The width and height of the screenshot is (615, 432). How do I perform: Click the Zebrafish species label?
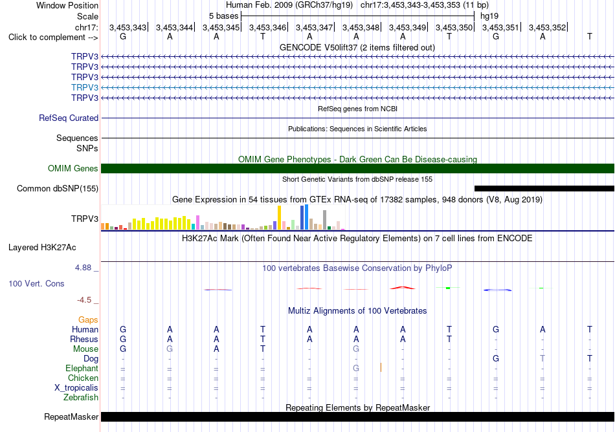81,398
